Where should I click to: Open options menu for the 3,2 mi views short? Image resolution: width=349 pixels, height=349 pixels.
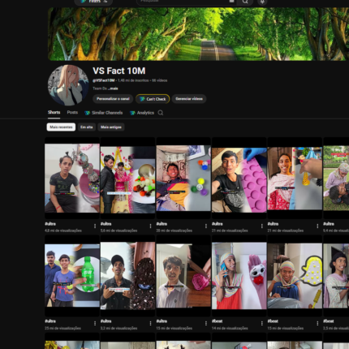[150, 323]
